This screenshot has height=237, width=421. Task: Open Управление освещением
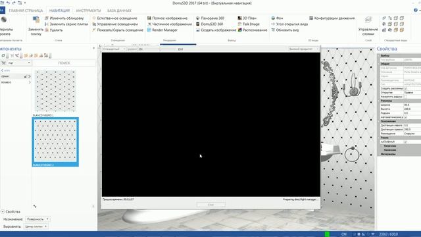115,24
